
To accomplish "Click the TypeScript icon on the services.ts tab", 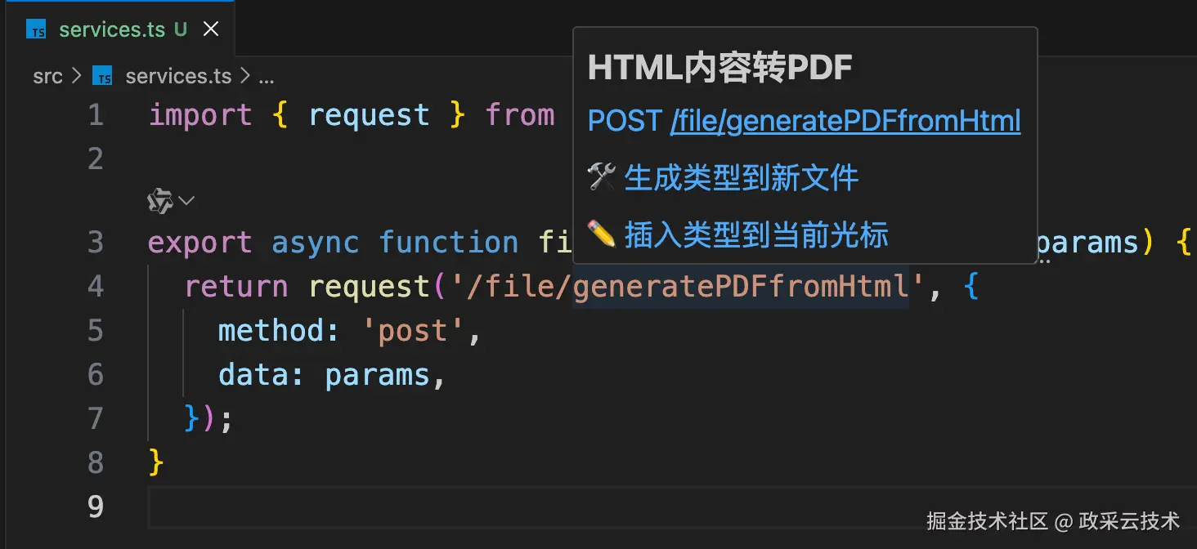I will point(36,30).
